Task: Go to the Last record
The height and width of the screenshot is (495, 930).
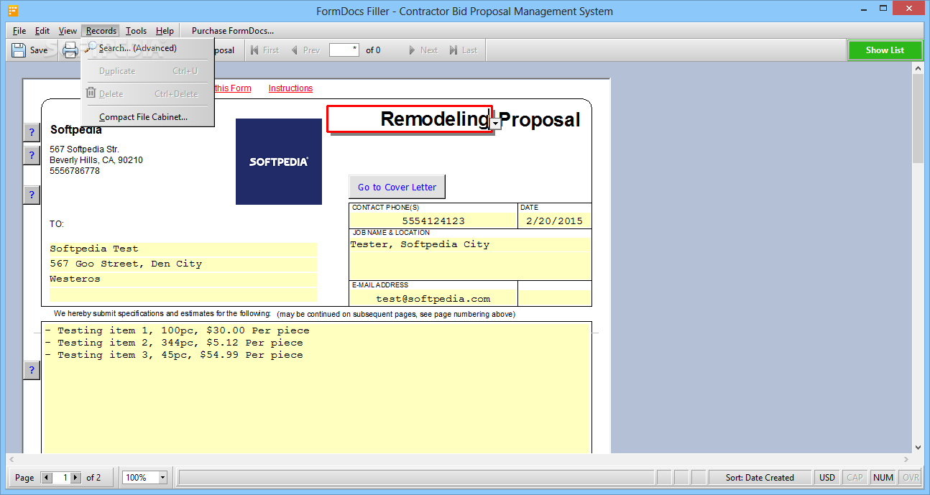Action: [x=464, y=50]
